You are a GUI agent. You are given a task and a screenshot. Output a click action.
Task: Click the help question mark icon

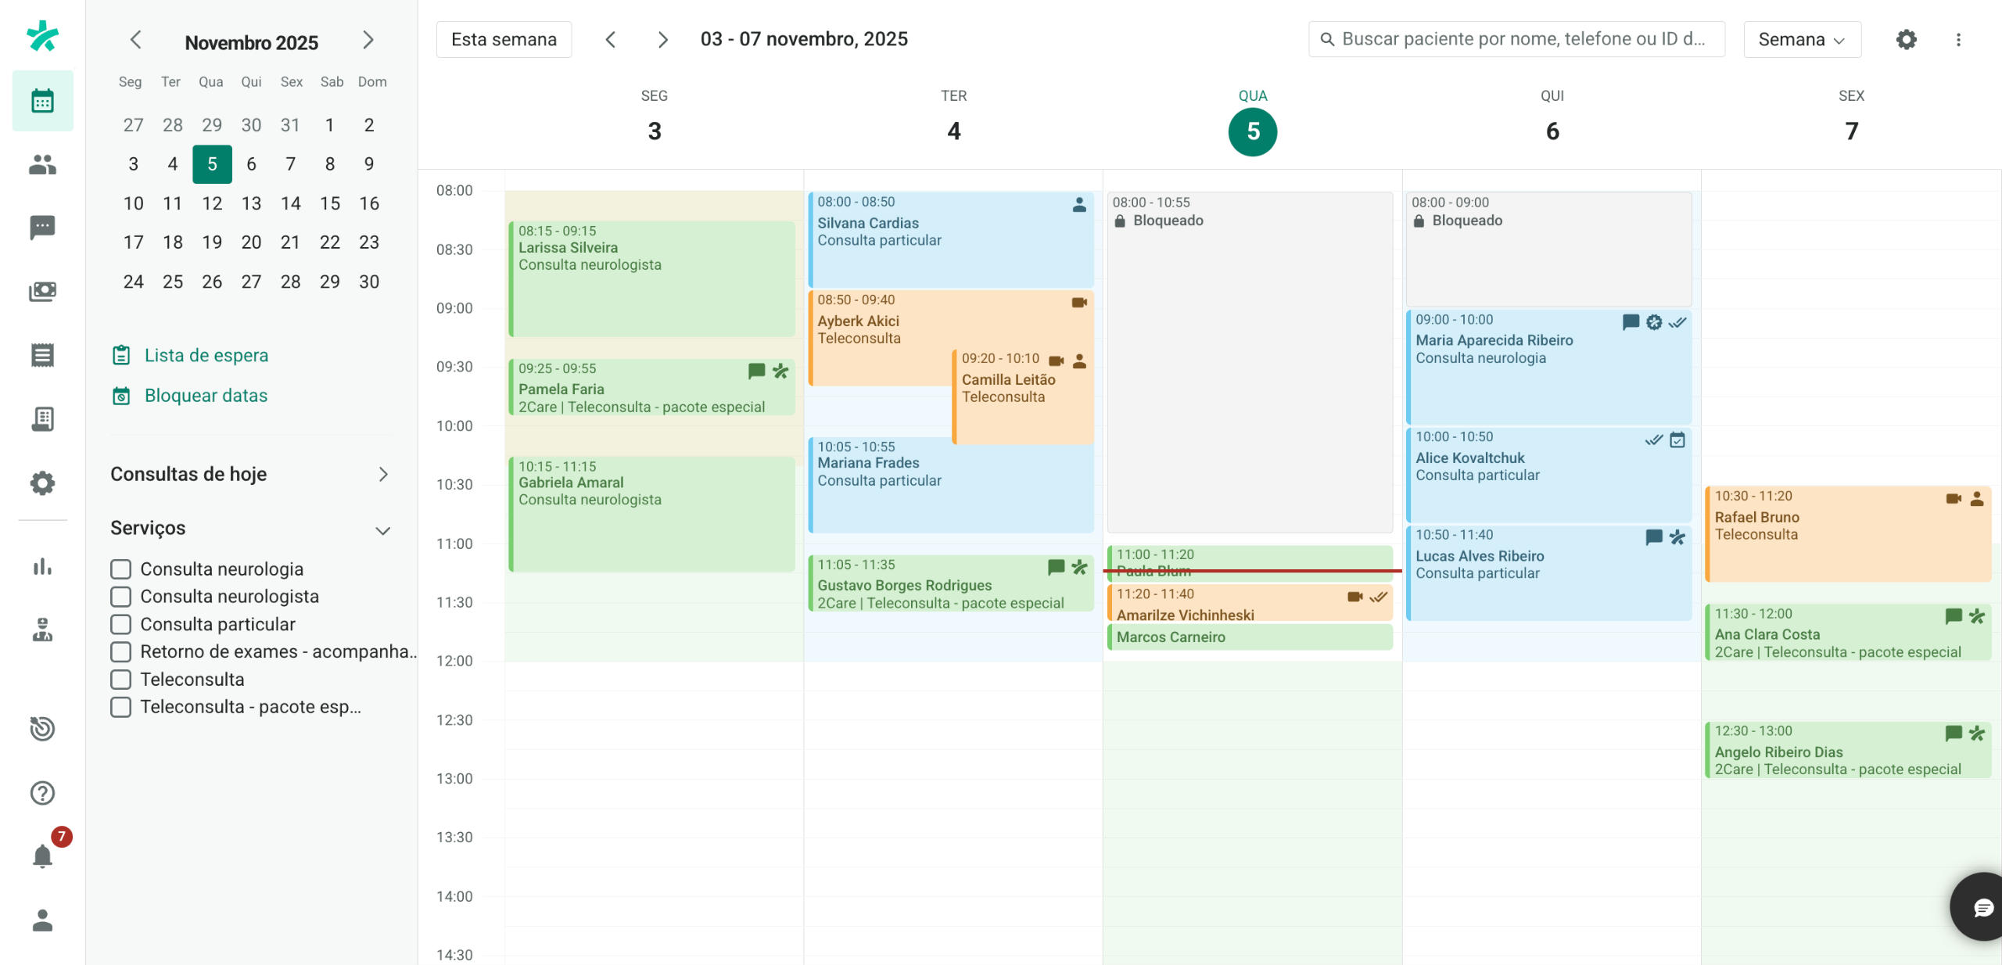click(42, 793)
